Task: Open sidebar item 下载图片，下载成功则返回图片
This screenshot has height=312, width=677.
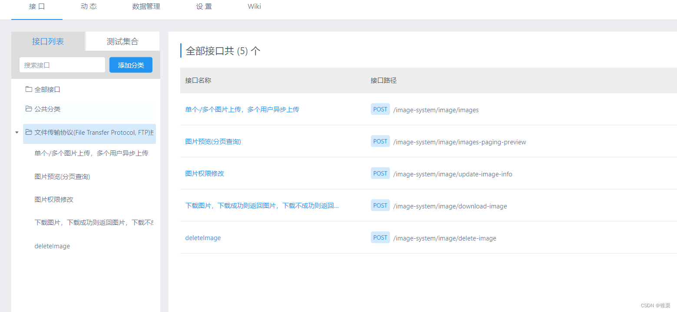Action: pos(94,222)
